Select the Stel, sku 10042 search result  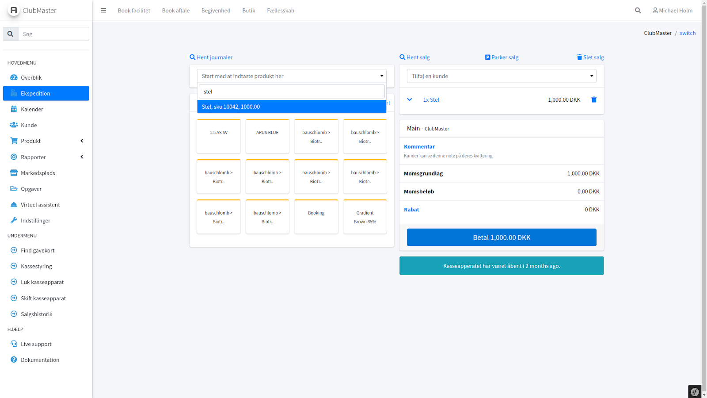[x=291, y=107]
